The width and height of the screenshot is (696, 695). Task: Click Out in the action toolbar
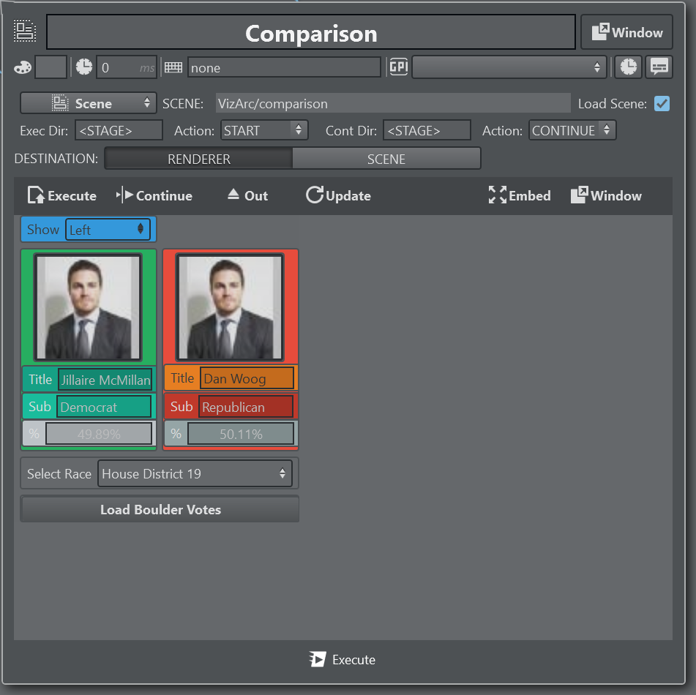tap(247, 195)
